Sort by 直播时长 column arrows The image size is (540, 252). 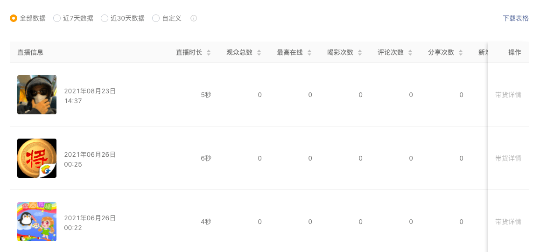(x=208, y=53)
